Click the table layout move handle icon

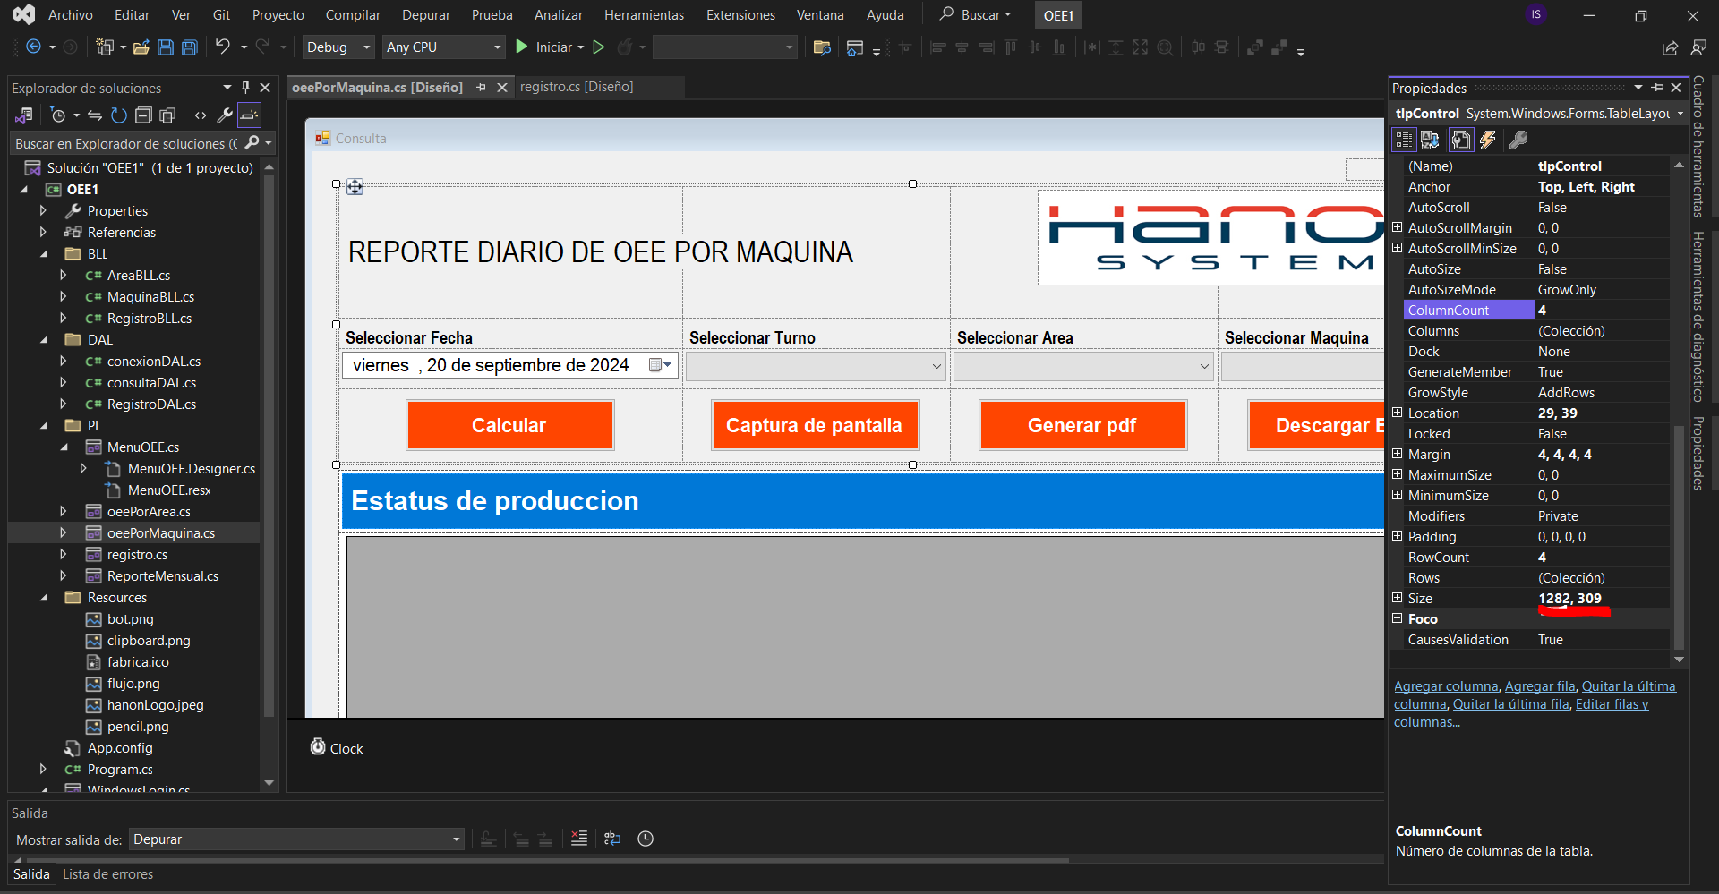(x=355, y=186)
